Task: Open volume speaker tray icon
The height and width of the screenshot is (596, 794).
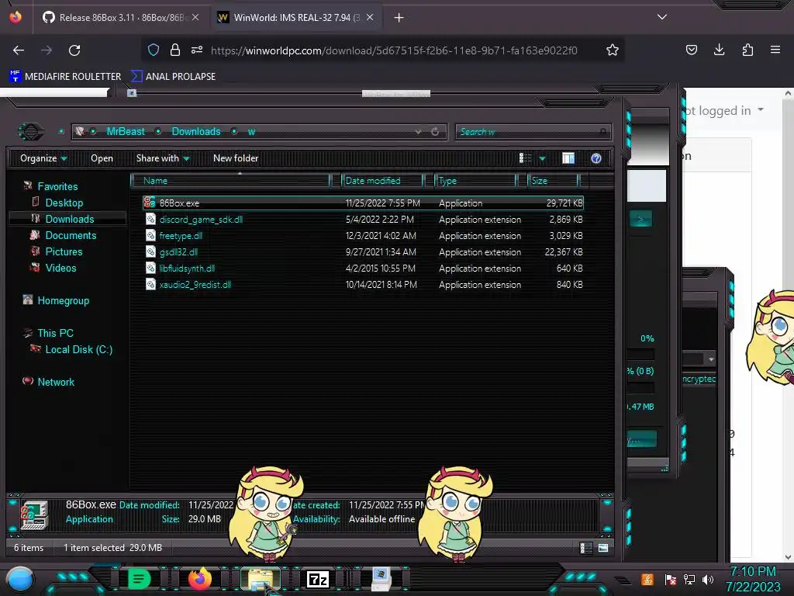Action: pos(708,579)
